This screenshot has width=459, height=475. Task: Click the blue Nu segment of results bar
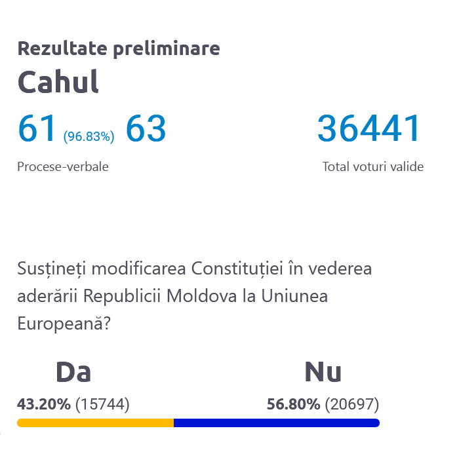click(276, 423)
